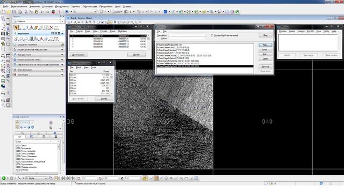Open Classify menu in TerraScan window

[x=104, y=31]
